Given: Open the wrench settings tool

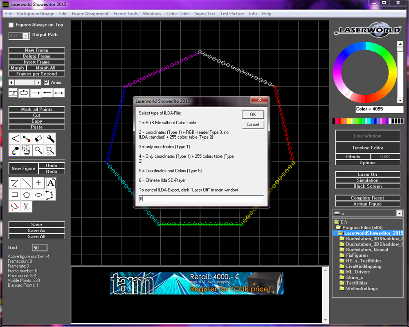Looking at the screenshot, I should click(x=50, y=139).
